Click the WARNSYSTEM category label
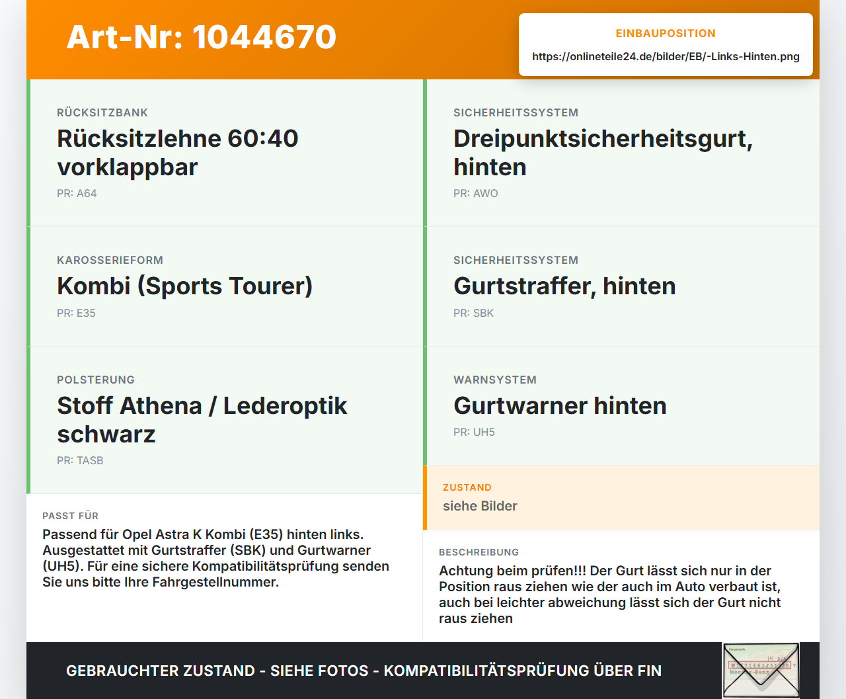Image resolution: width=846 pixels, height=699 pixels. [x=495, y=380]
